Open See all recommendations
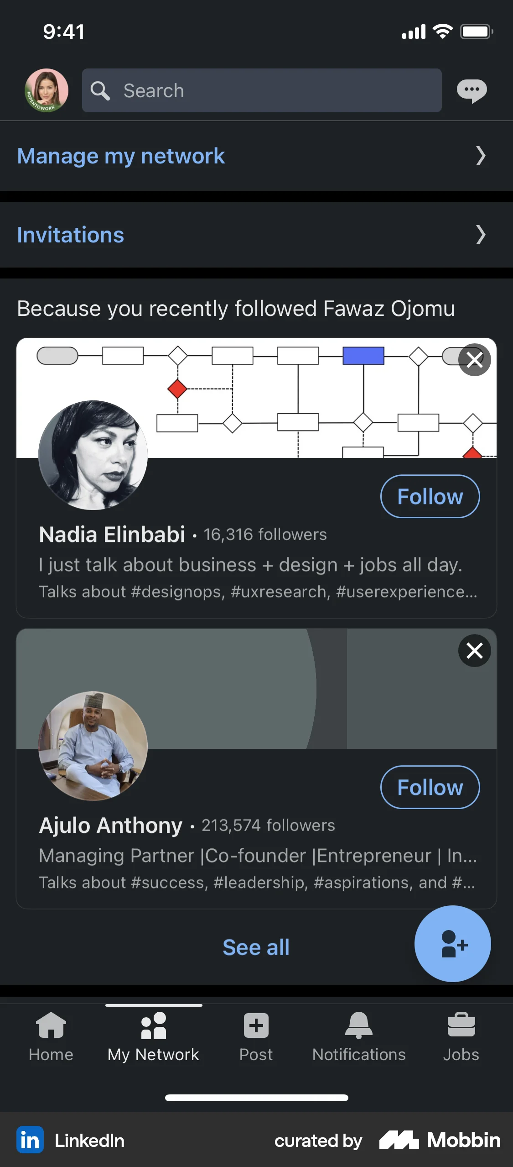 (256, 947)
